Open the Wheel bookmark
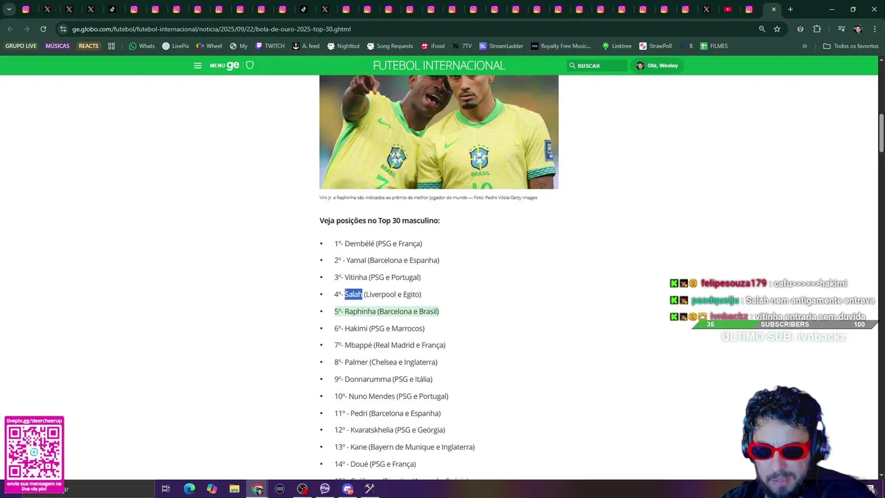This screenshot has width=885, height=498. 209,46
